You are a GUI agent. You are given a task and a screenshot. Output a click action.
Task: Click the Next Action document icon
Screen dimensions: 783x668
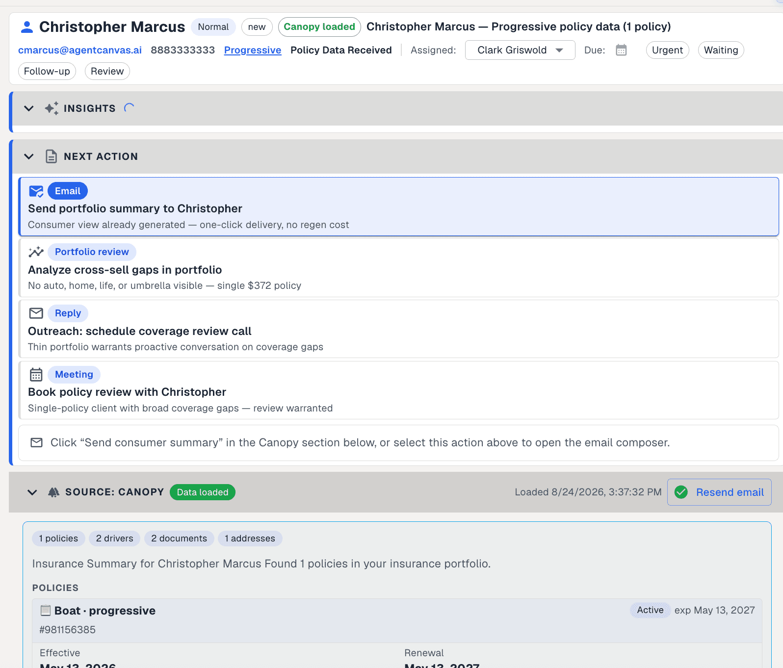[51, 156]
